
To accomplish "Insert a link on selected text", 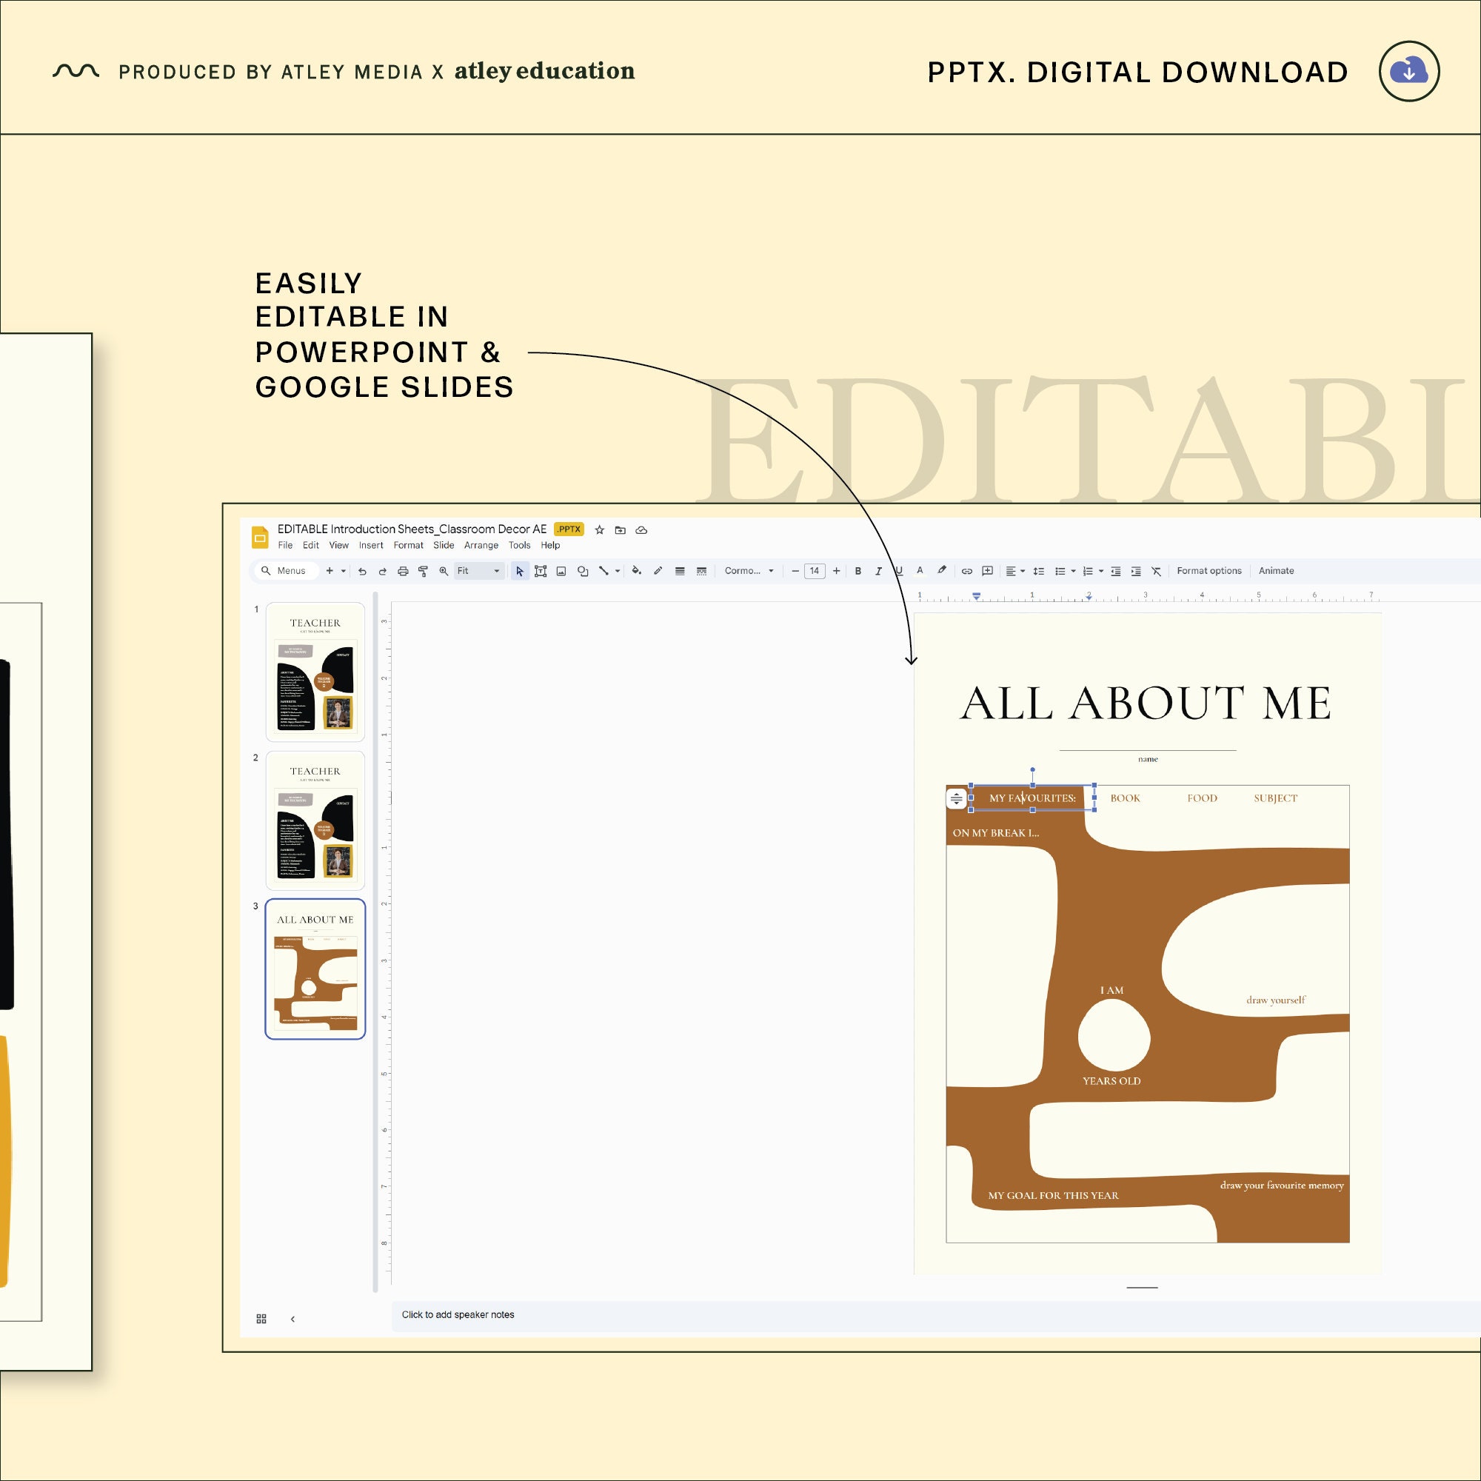I will pos(965,571).
